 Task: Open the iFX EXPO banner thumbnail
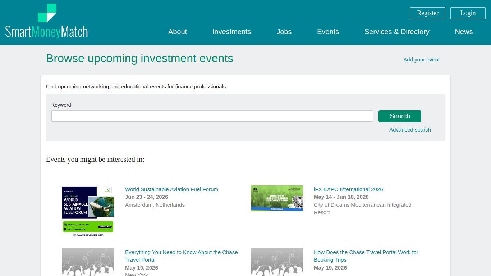pyautogui.click(x=277, y=198)
